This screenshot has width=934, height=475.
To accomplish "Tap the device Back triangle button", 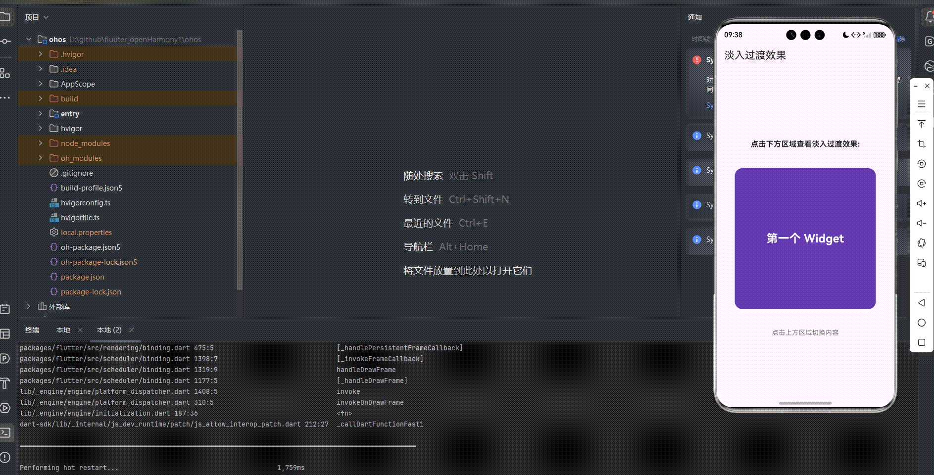I will (921, 303).
